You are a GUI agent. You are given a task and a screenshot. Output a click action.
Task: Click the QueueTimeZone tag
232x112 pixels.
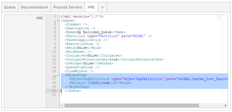pos(82,67)
